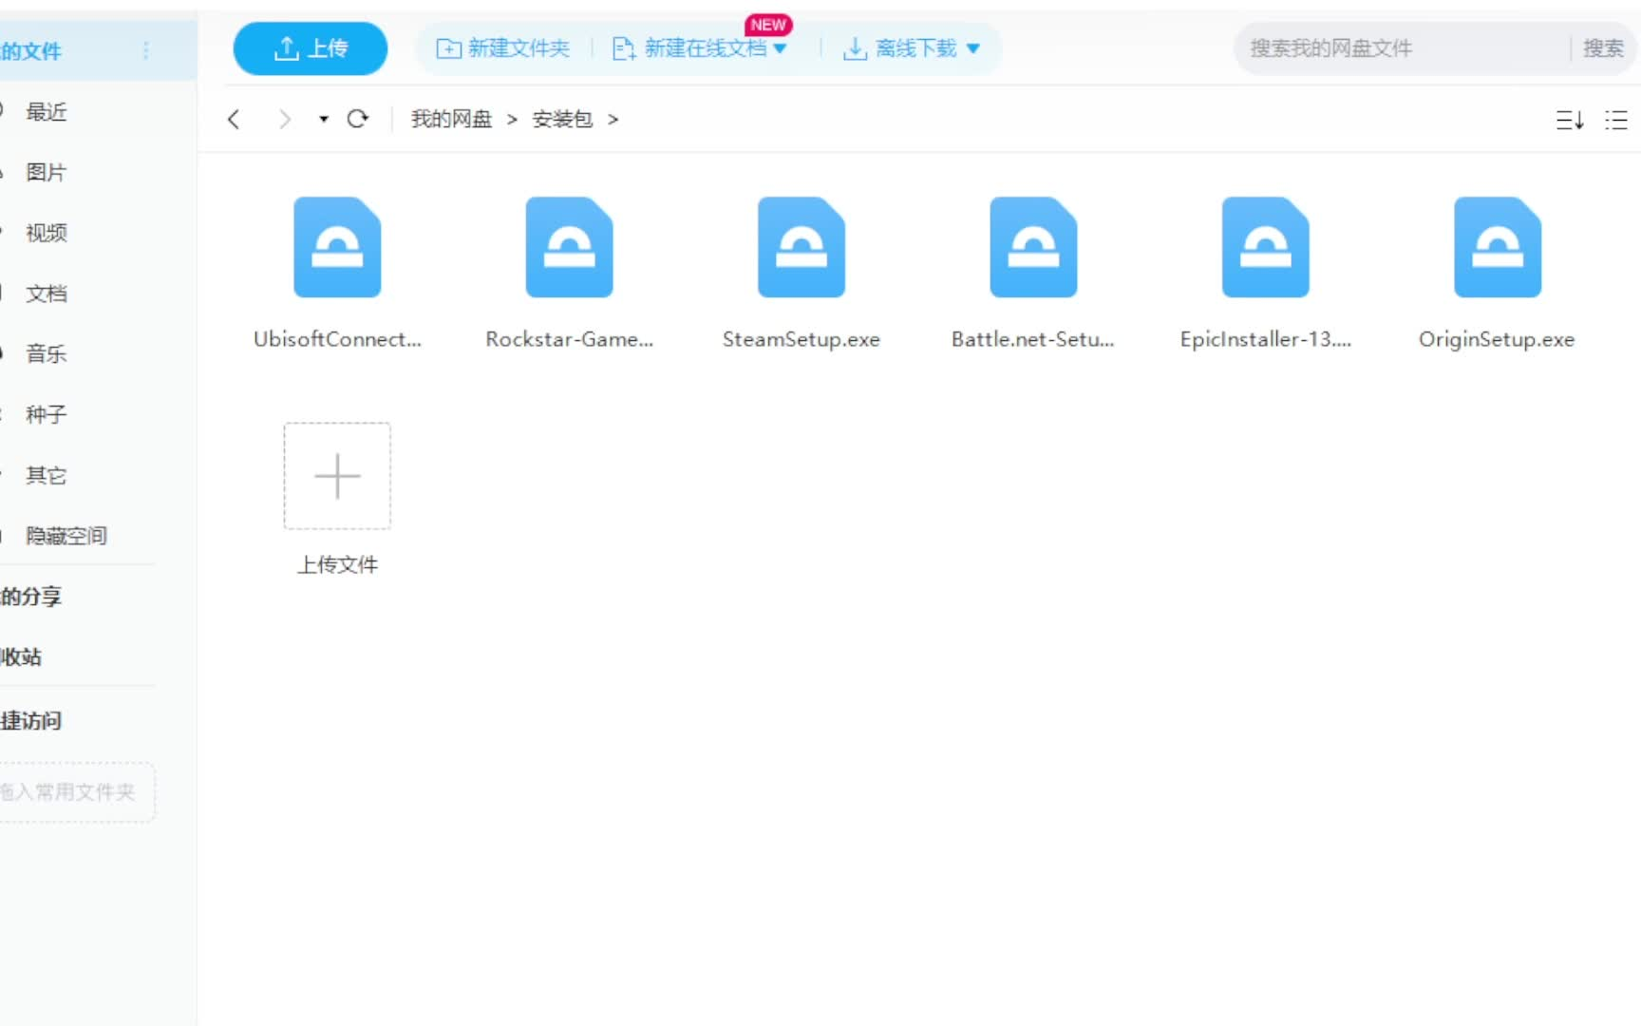Expand the navigation history dropdown arrow
Viewport: 1641px width, 1026px height.
tap(324, 119)
